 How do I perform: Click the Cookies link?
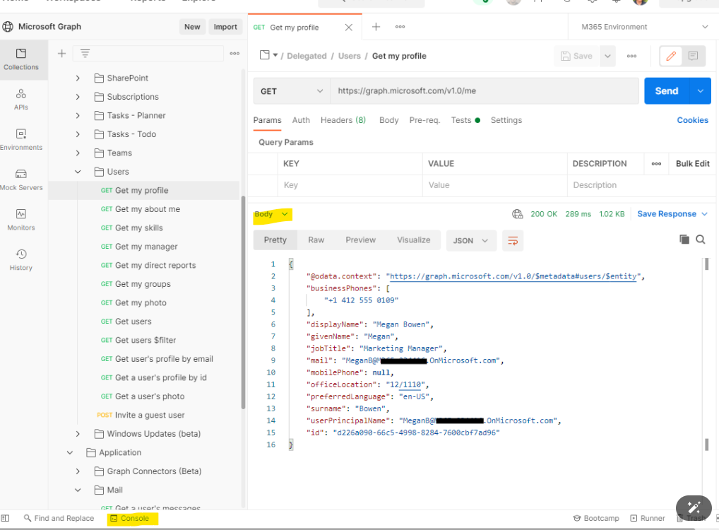click(692, 120)
